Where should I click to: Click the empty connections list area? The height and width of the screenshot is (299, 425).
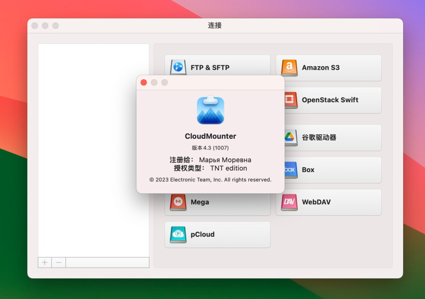(x=93, y=150)
